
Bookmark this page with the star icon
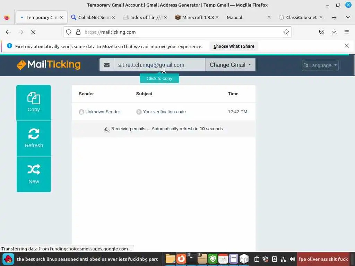[x=286, y=32]
